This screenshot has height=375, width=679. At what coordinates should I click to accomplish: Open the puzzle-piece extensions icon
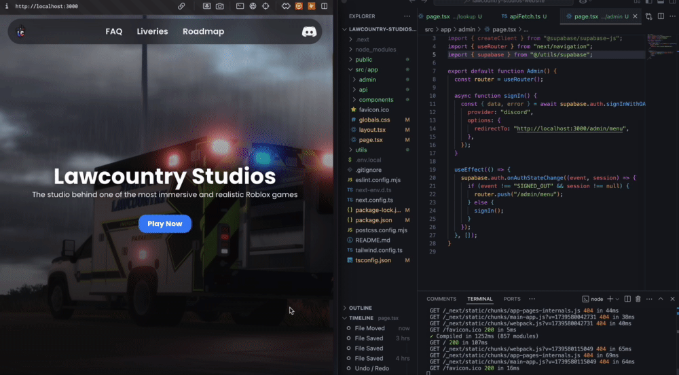(x=286, y=6)
